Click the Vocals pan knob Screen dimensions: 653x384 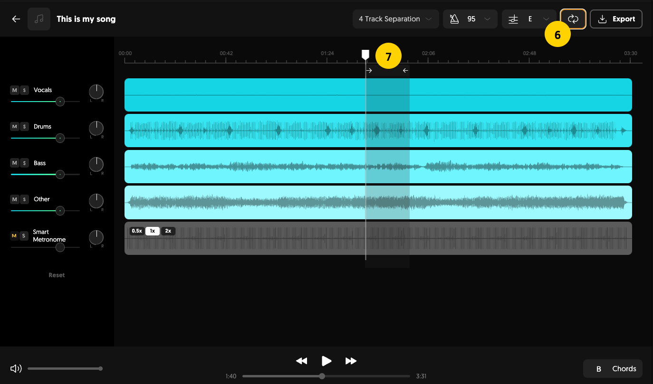[x=96, y=92]
